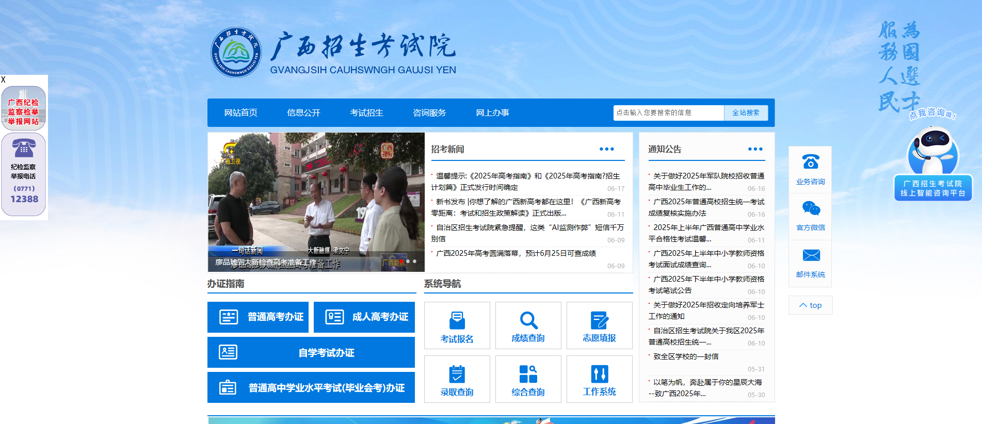Image resolution: width=982 pixels, height=424 pixels.
Task: Open the 录取查询 admission query icon
Action: pos(457,374)
